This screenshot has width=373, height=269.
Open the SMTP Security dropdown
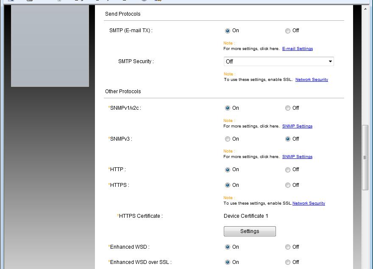278,61
